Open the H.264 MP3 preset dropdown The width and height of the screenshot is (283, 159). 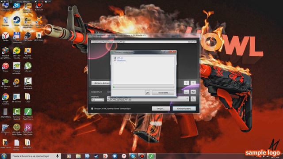(148, 99)
